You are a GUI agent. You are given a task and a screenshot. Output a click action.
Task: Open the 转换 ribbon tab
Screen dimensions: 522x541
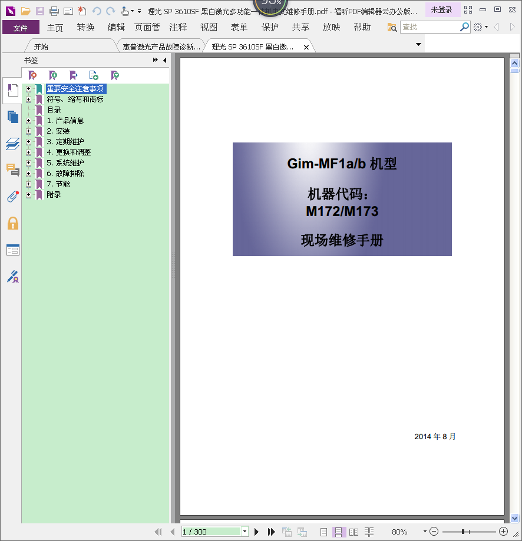[85, 27]
